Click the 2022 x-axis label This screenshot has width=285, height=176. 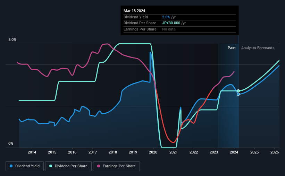[x=194, y=152]
